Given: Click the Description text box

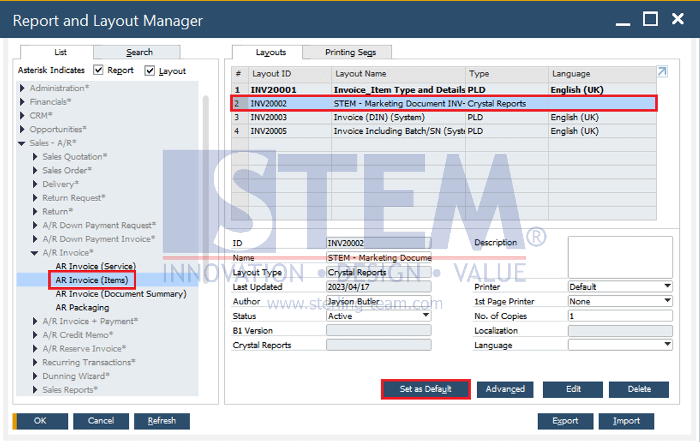Looking at the screenshot, I should pyautogui.click(x=620, y=257).
